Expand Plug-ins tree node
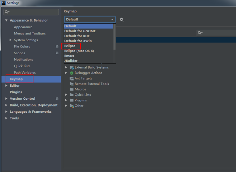This screenshot has width=236, height=172. point(66,100)
